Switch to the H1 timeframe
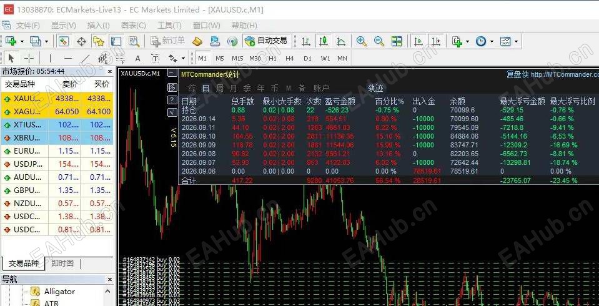599x306 pixels. [272, 59]
